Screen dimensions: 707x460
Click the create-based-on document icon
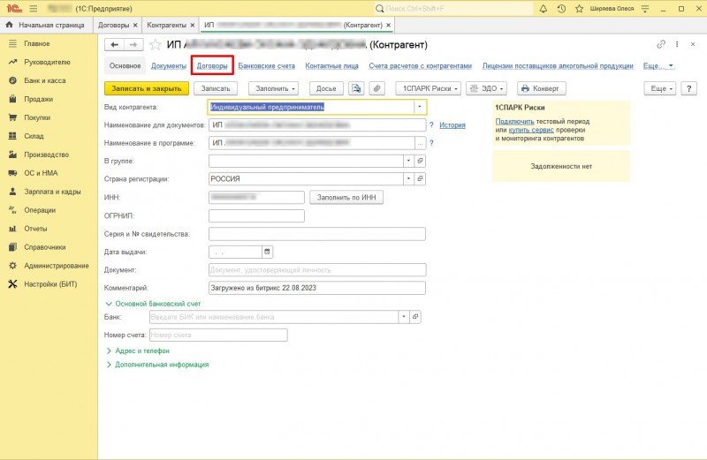pyautogui.click(x=356, y=88)
